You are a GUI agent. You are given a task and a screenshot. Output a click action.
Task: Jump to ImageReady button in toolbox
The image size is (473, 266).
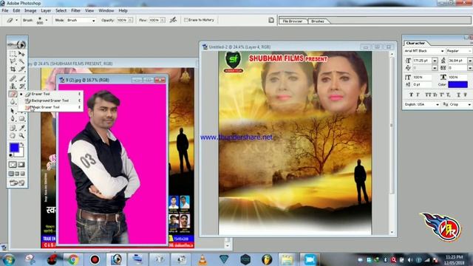[x=17, y=183]
